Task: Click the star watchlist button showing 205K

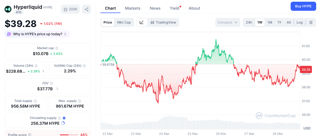Action: point(70,9)
